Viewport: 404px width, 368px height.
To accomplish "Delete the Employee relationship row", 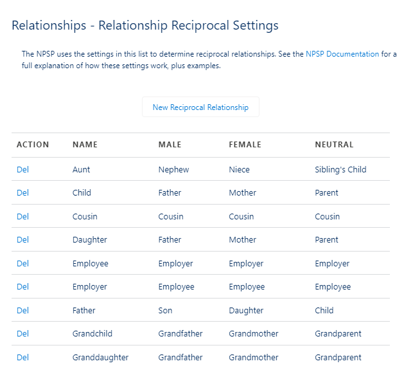I will (x=22, y=263).
